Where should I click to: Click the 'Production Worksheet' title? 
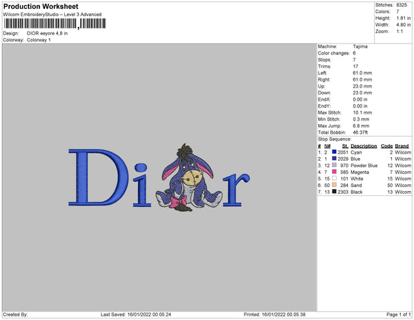point(41,6)
